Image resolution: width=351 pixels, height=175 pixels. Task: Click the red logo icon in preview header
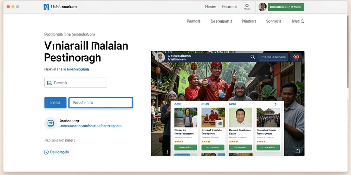pyautogui.click(x=296, y=57)
